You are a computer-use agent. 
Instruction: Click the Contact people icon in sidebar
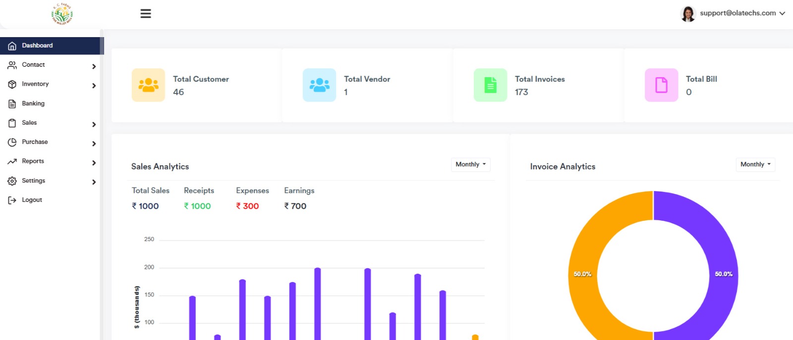coord(12,65)
